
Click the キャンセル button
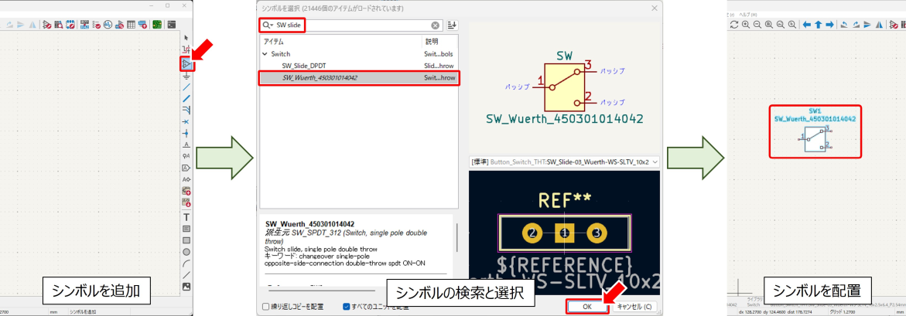click(634, 308)
